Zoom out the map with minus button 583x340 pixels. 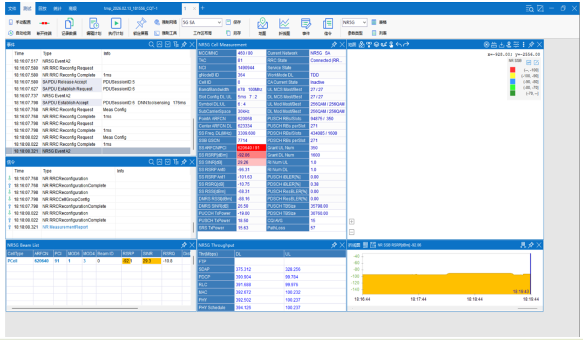pyautogui.click(x=352, y=232)
